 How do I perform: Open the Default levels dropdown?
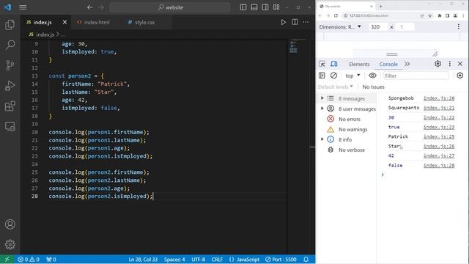coord(336,87)
